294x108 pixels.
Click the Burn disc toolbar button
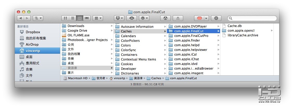click(165, 18)
